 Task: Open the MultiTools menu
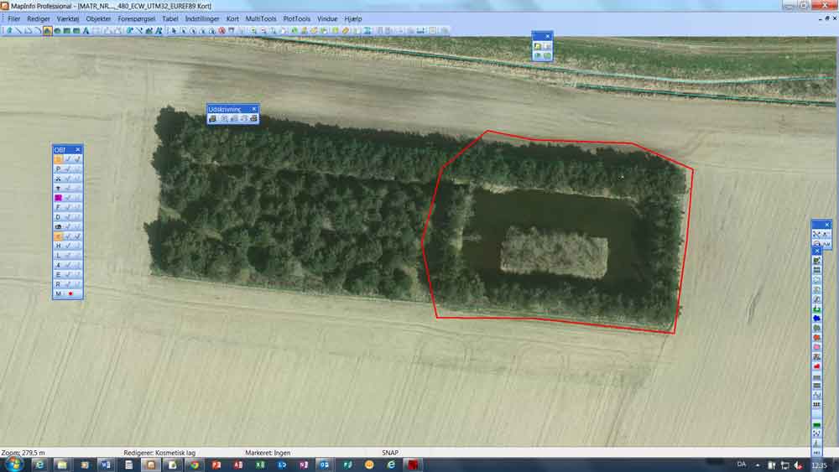[x=260, y=18]
